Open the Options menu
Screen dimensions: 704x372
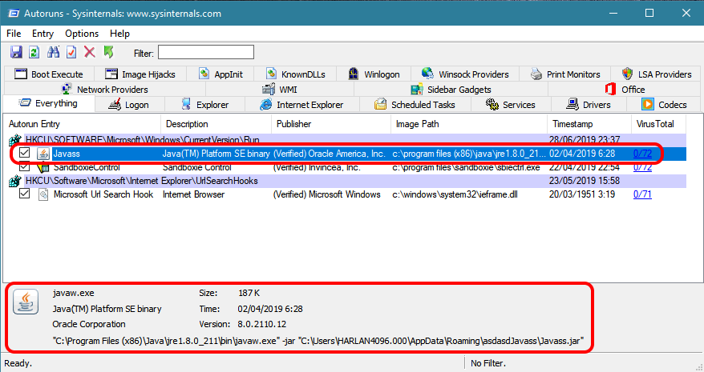82,34
